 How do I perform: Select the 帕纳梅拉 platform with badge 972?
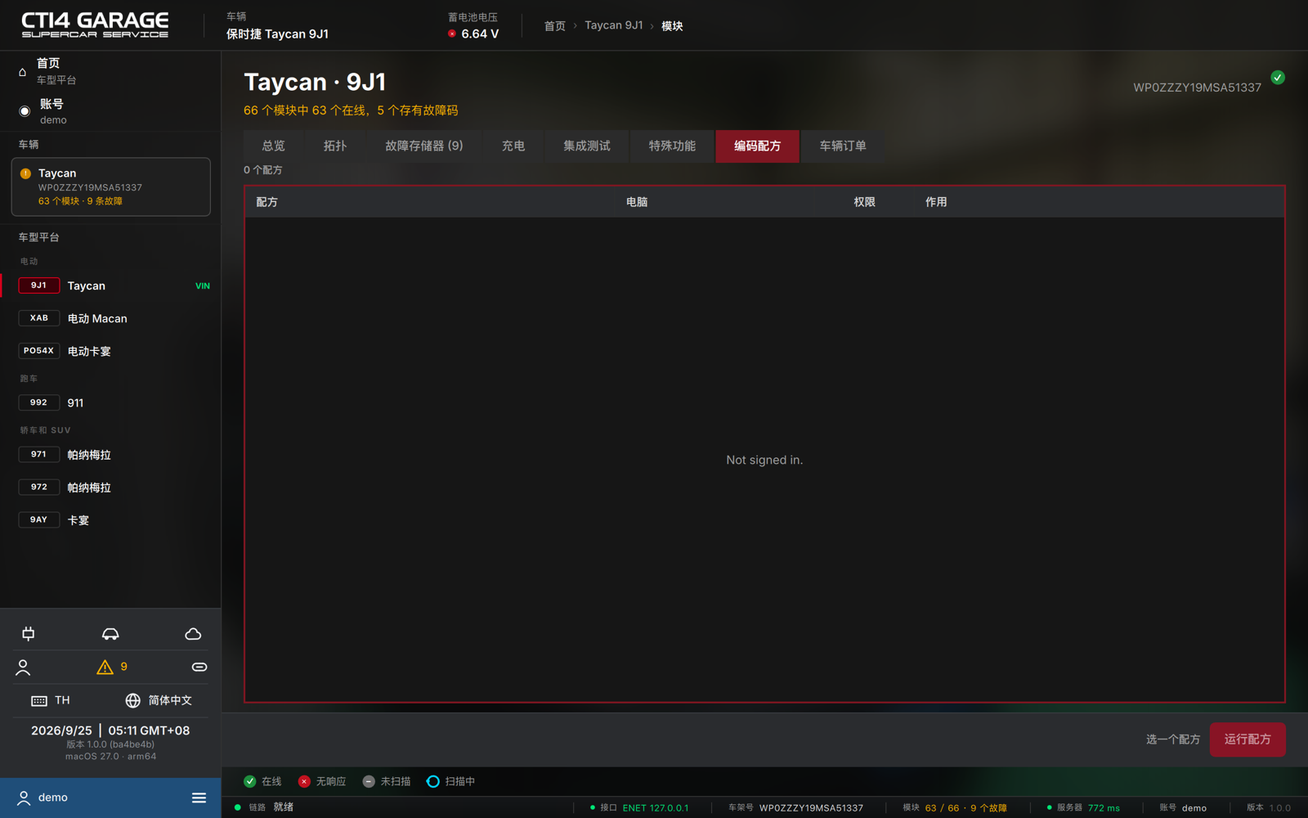(110, 487)
